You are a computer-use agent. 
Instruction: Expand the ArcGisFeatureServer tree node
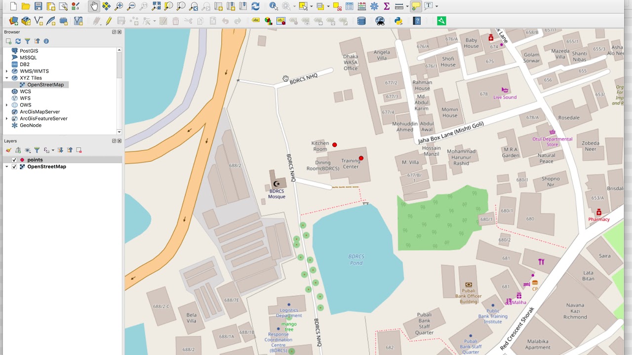[x=7, y=119]
